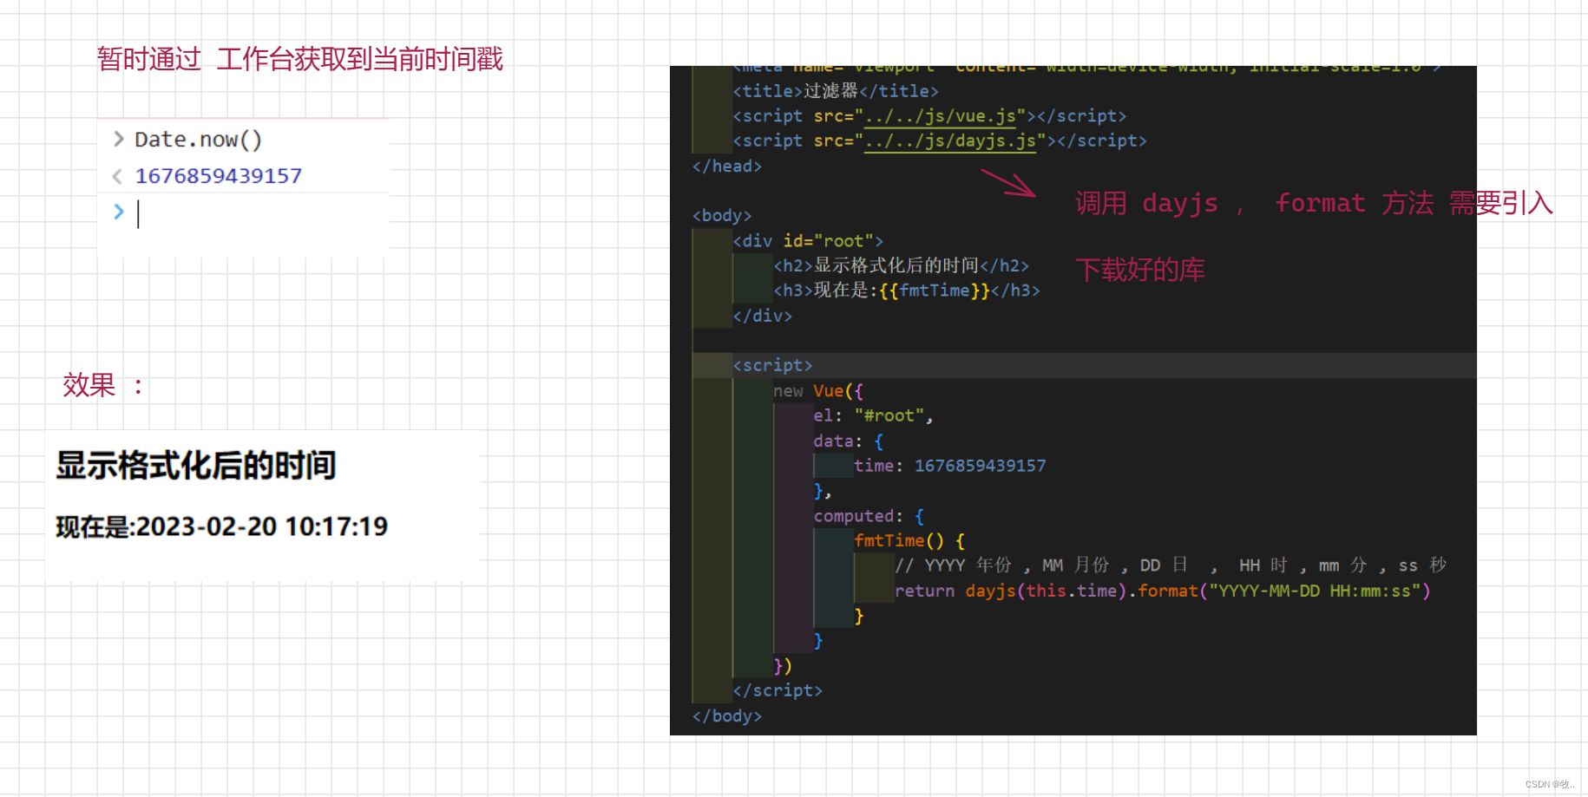The width and height of the screenshot is (1588, 797).
Task: Click the console input chevron beside Date.now()
Action: click(119, 139)
